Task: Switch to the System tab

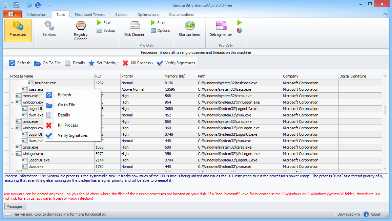Action: tap(121, 15)
